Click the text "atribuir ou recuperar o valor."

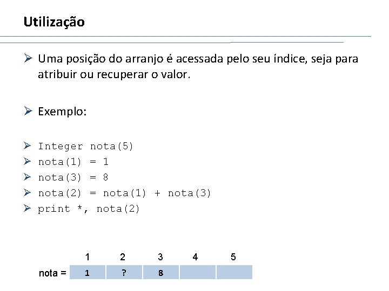pyautogui.click(x=115, y=75)
